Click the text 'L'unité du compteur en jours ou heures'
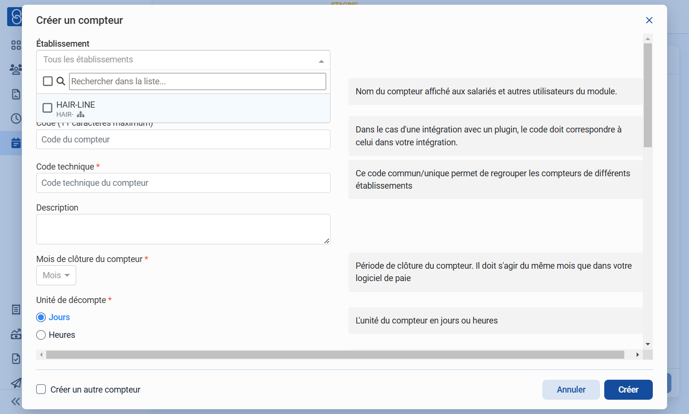The image size is (689, 414). point(427,321)
